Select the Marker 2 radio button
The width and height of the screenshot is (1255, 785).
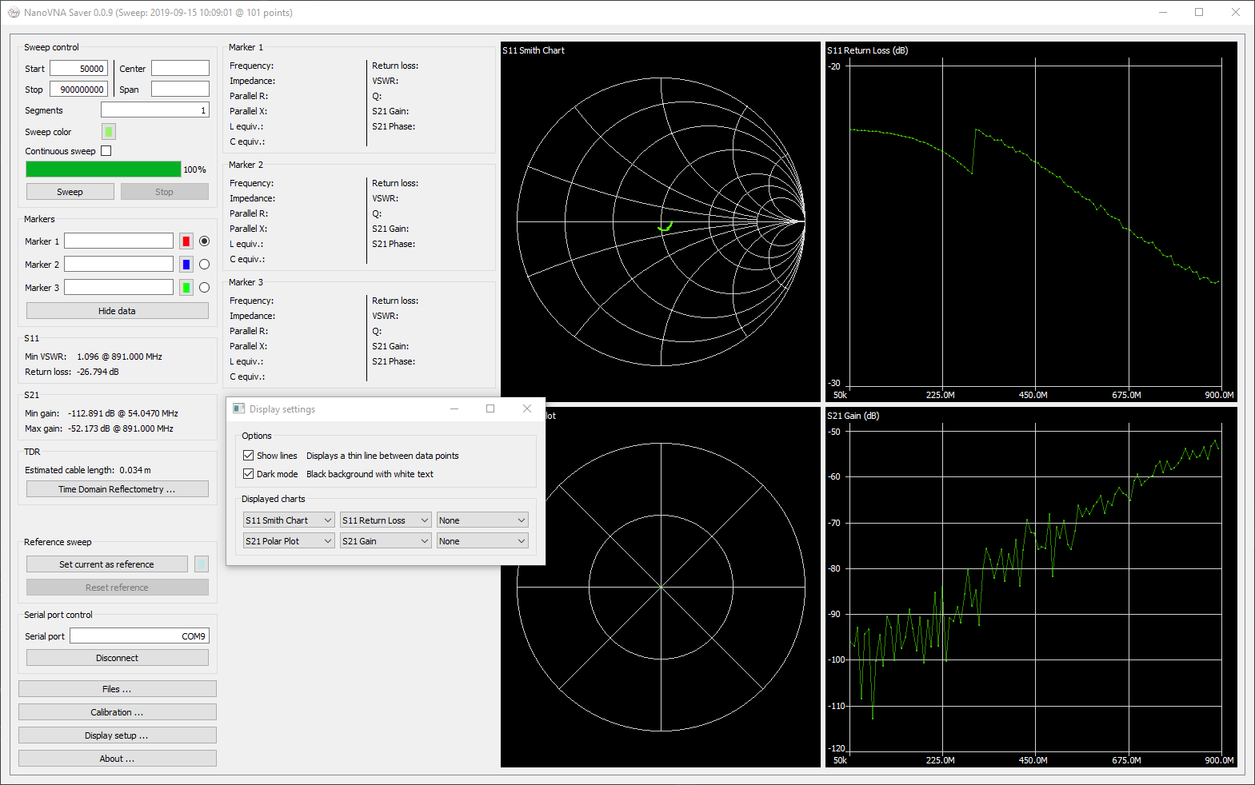click(204, 265)
